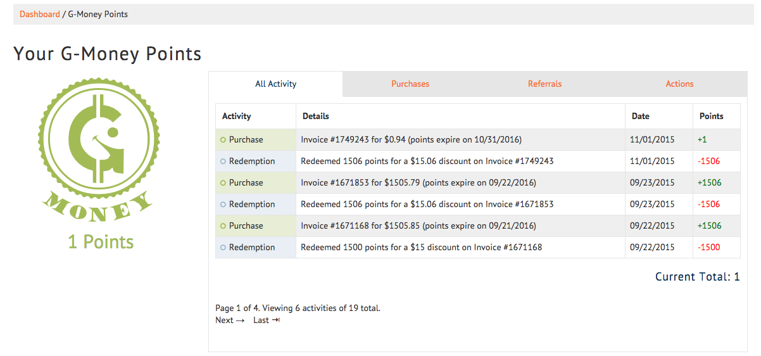Click the green circle beside the 11/01/2015 Purchase
761x356 pixels.
[223, 140]
